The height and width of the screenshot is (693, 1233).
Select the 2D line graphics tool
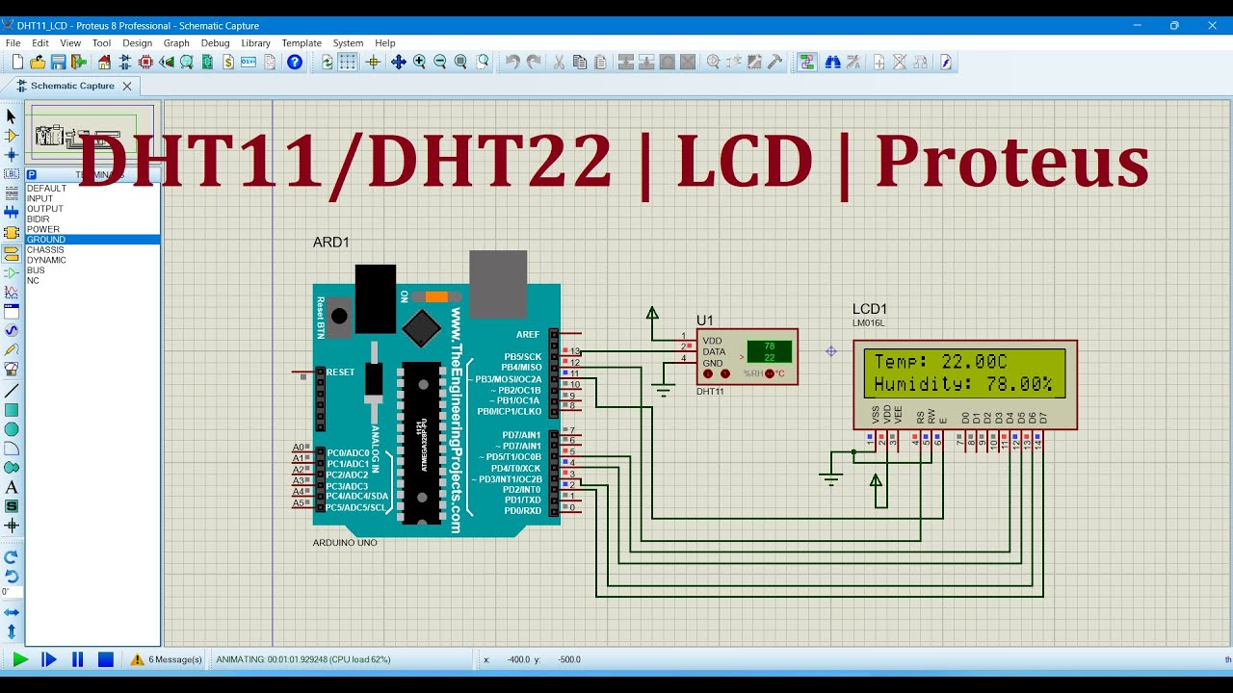pos(12,391)
